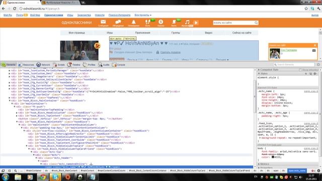Image resolution: width=322 pixels, height=181 pixels.
Task: Open the music note icon
Action: click(x=187, y=22)
